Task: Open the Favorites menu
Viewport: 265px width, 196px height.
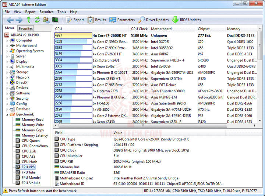Action: coord(46,12)
